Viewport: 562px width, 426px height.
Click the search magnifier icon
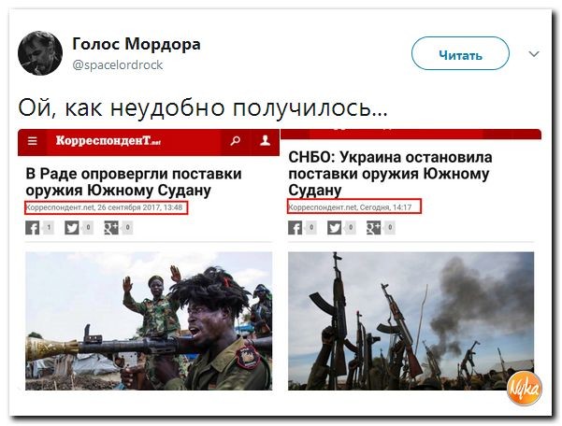point(236,141)
